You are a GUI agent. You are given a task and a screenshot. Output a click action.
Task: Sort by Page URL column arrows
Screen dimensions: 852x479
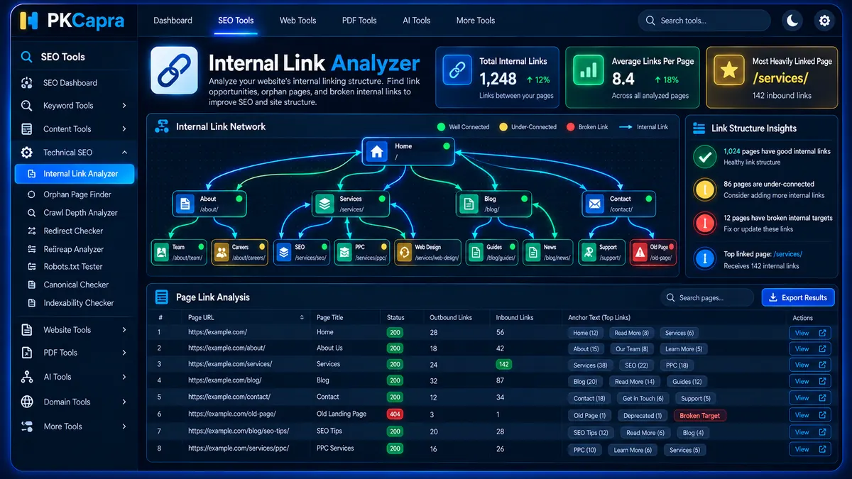[302, 318]
